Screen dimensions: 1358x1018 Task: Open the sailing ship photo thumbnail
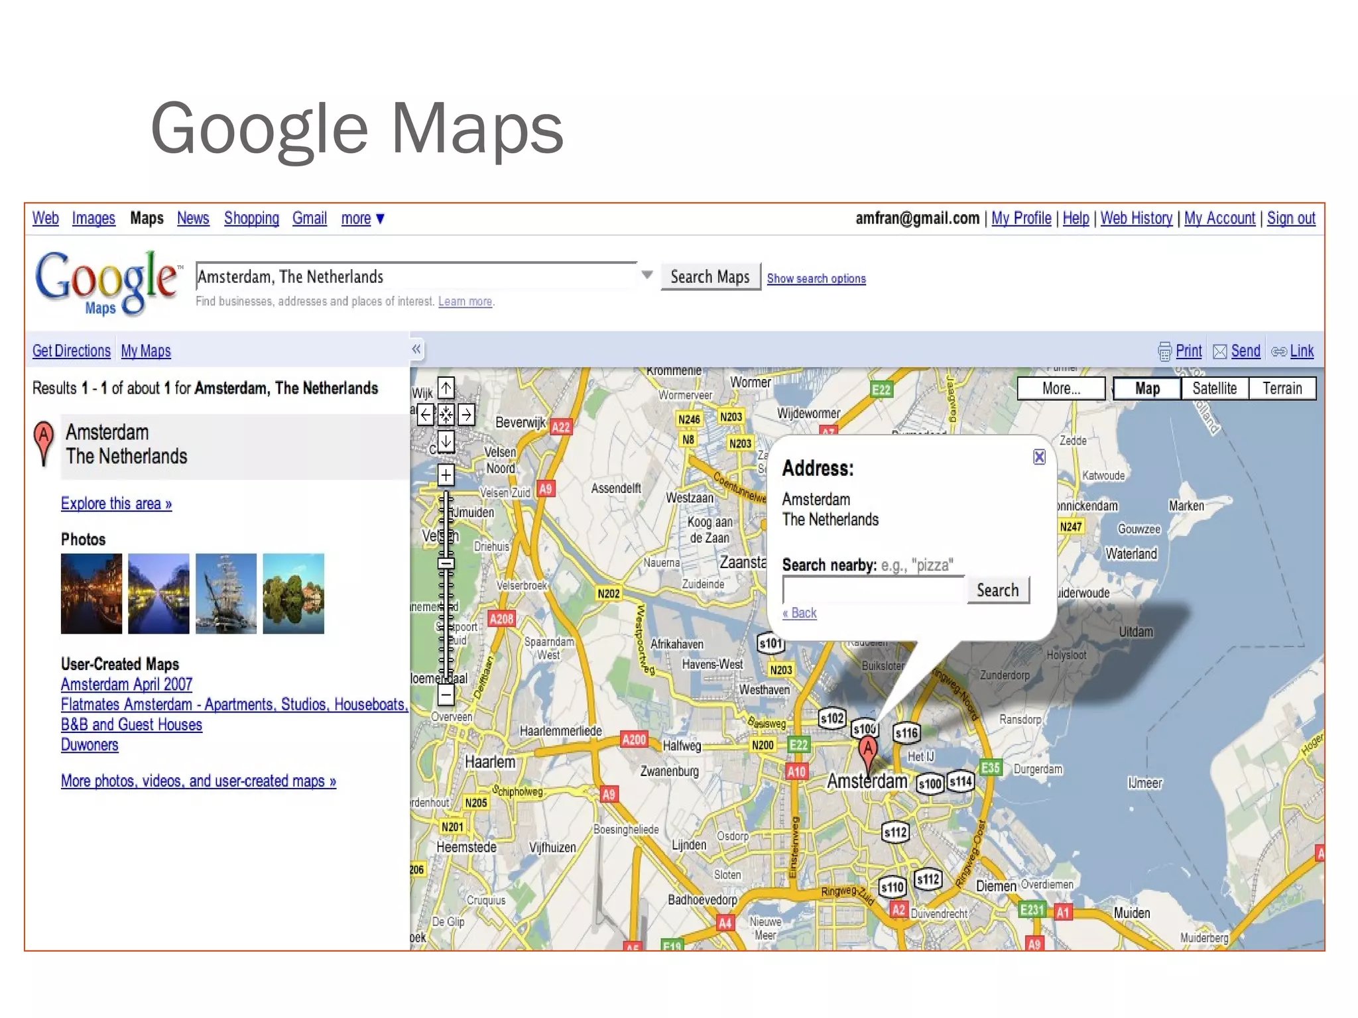click(226, 594)
